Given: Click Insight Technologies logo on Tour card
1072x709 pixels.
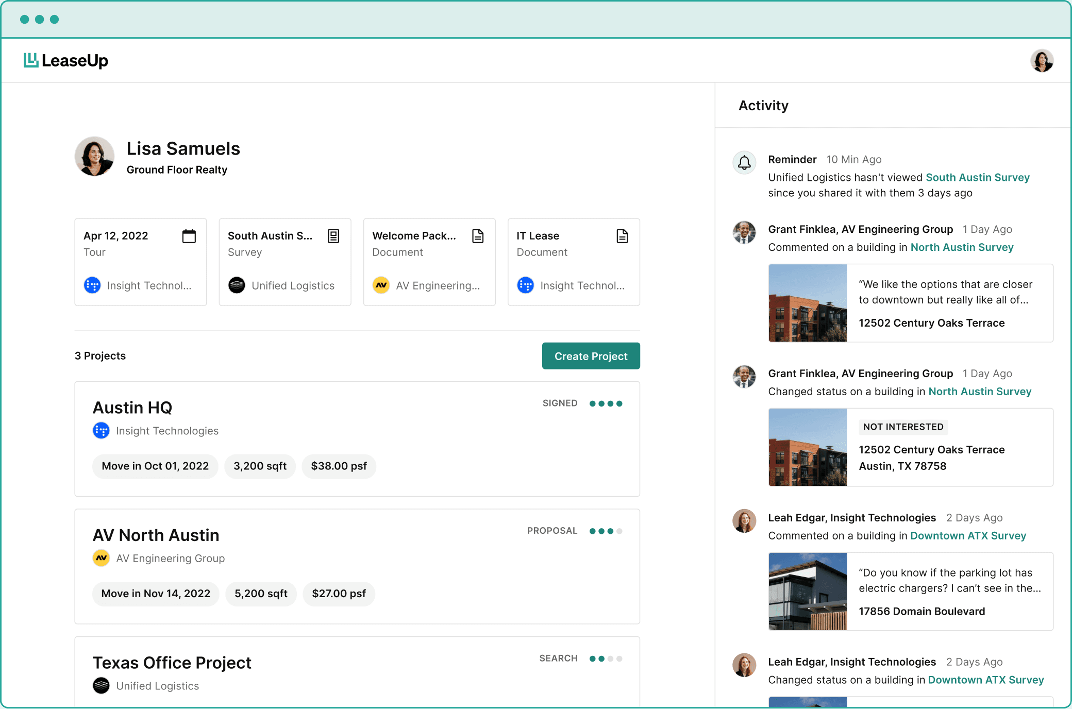Looking at the screenshot, I should point(92,285).
